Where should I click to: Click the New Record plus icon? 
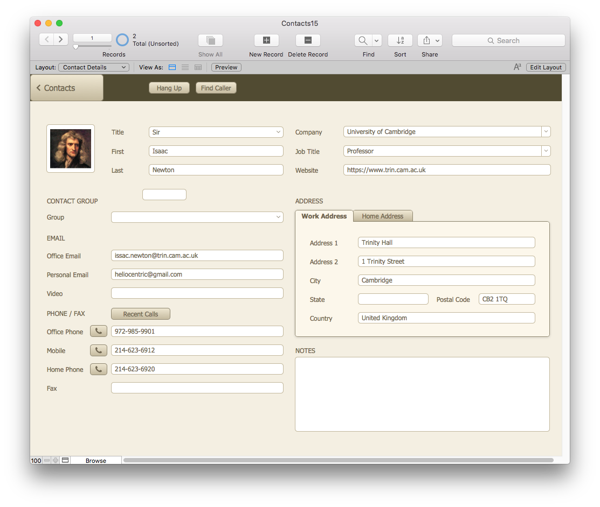(x=266, y=40)
